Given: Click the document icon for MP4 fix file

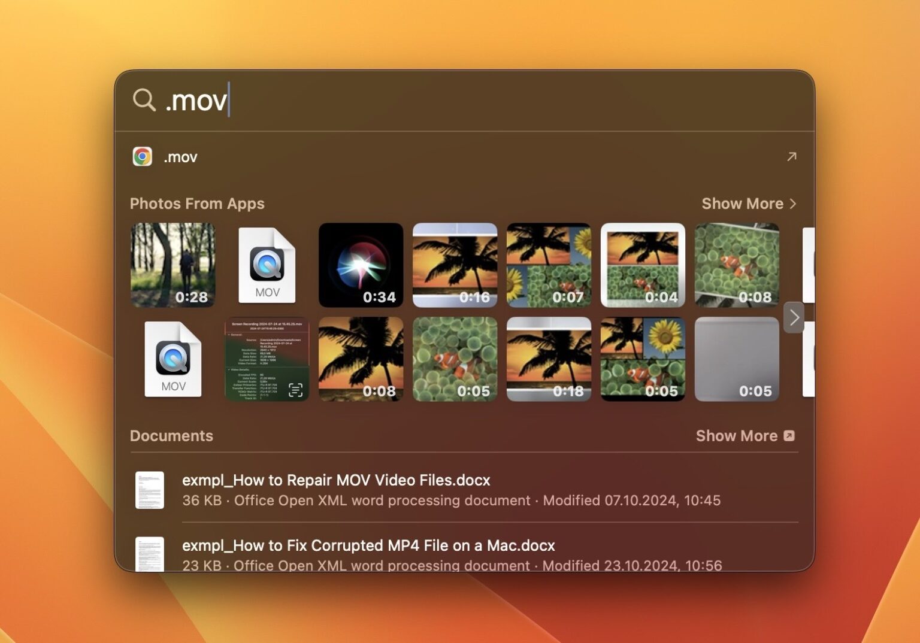Looking at the screenshot, I should 149,554.
